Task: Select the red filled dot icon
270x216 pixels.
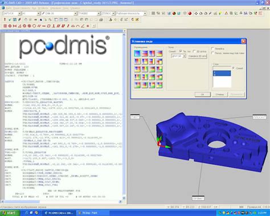Action: coord(88,26)
